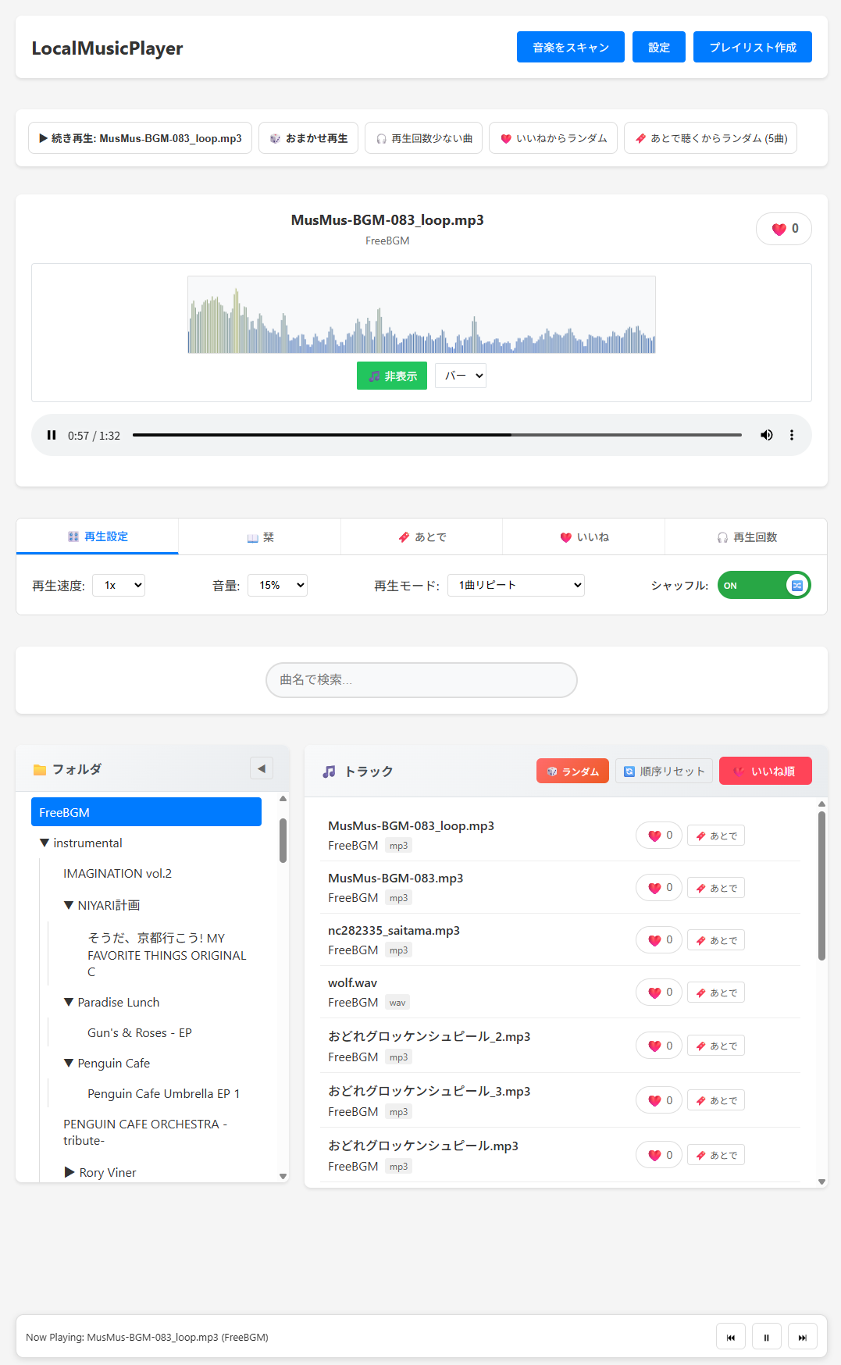
Task: Switch to the あとで tab
Action: click(422, 537)
